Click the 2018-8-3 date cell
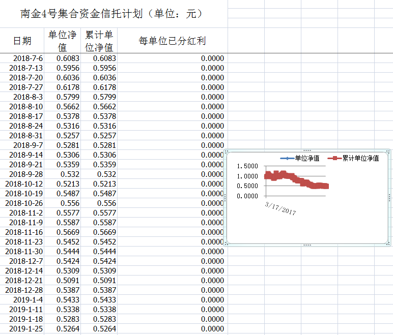The height and width of the screenshot is (335, 393). (x=22, y=97)
